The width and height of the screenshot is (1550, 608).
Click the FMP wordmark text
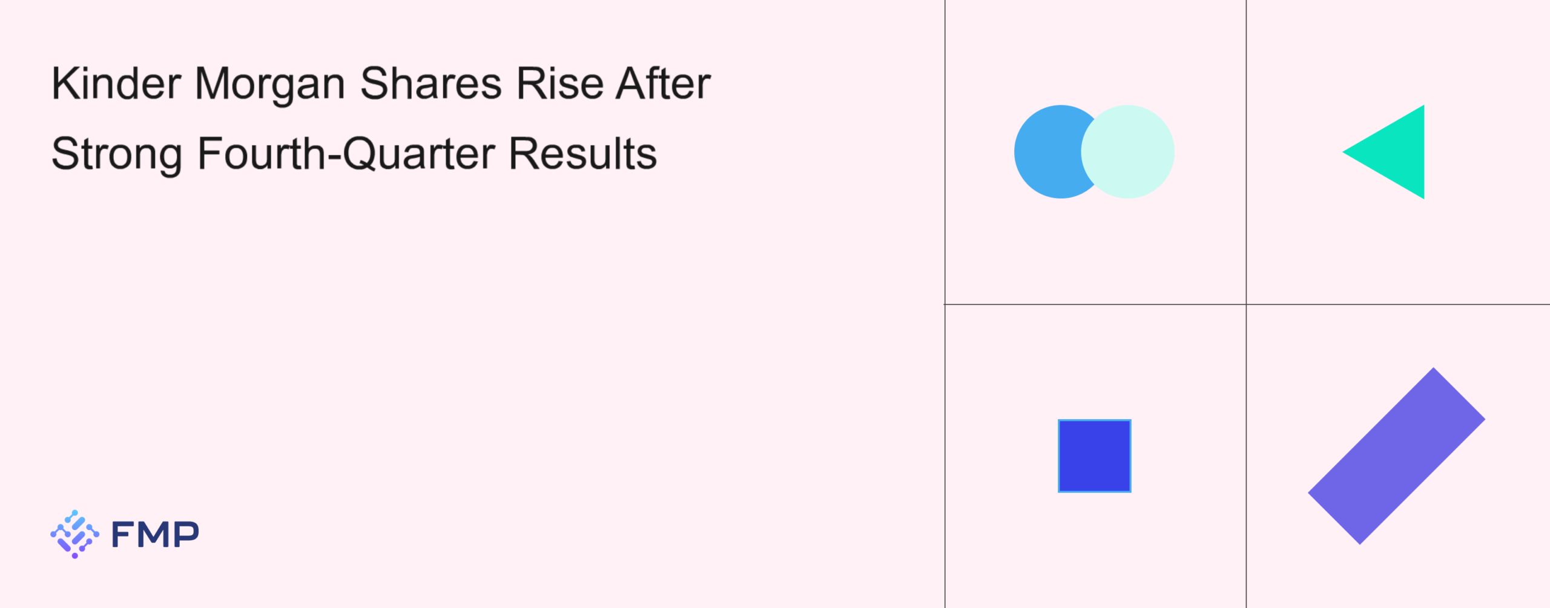pos(155,535)
